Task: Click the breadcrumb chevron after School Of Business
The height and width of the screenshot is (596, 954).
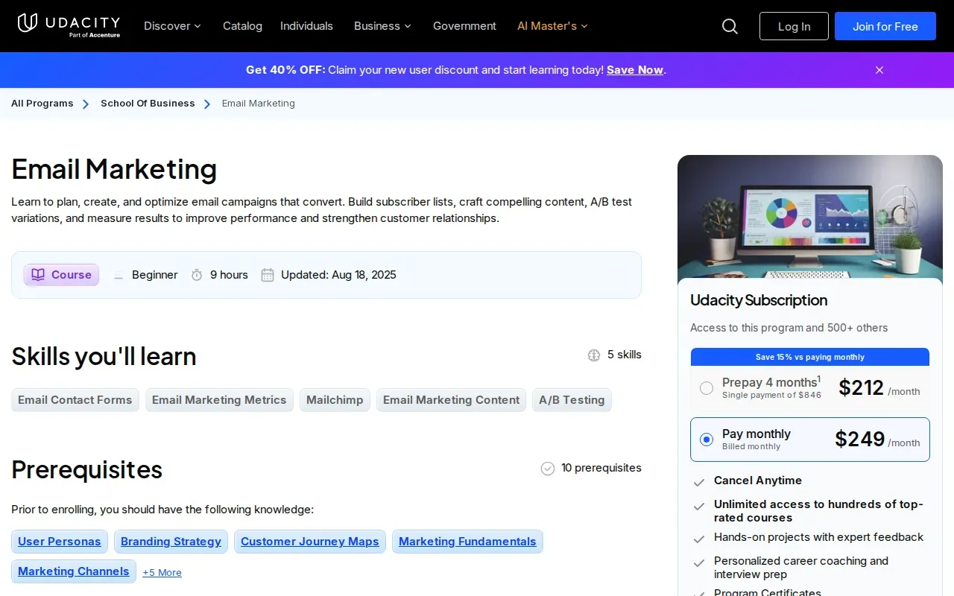Action: pyautogui.click(x=208, y=104)
